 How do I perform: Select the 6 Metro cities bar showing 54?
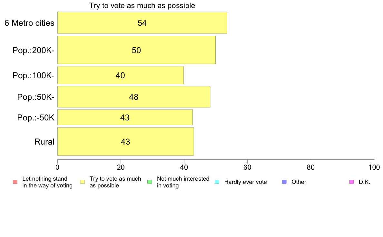[x=142, y=23]
